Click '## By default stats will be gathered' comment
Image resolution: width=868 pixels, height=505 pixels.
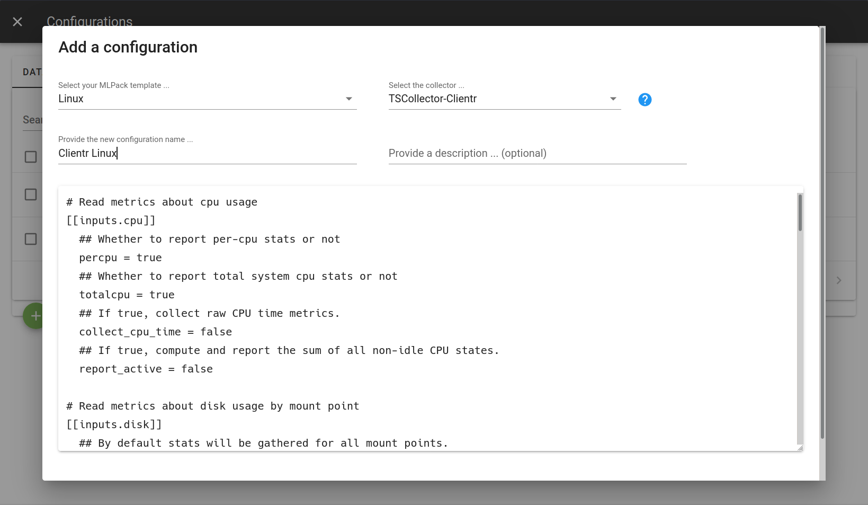tap(263, 443)
